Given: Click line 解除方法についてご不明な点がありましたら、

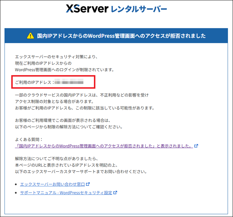Looking at the screenshot, I should click(x=56, y=159).
